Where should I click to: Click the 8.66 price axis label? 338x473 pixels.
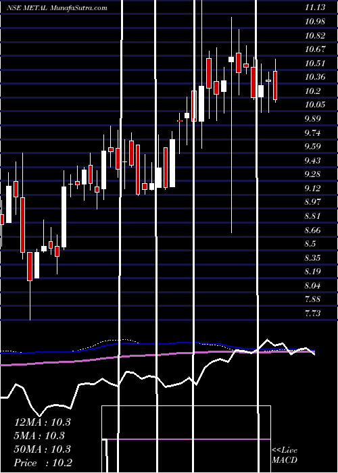(x=313, y=230)
